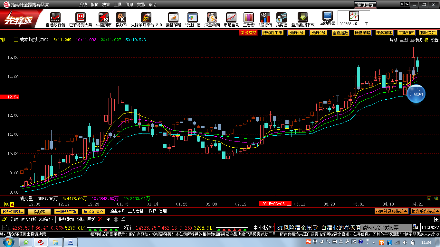
Task: Click the 变频布林 button
Action: coord(384,33)
